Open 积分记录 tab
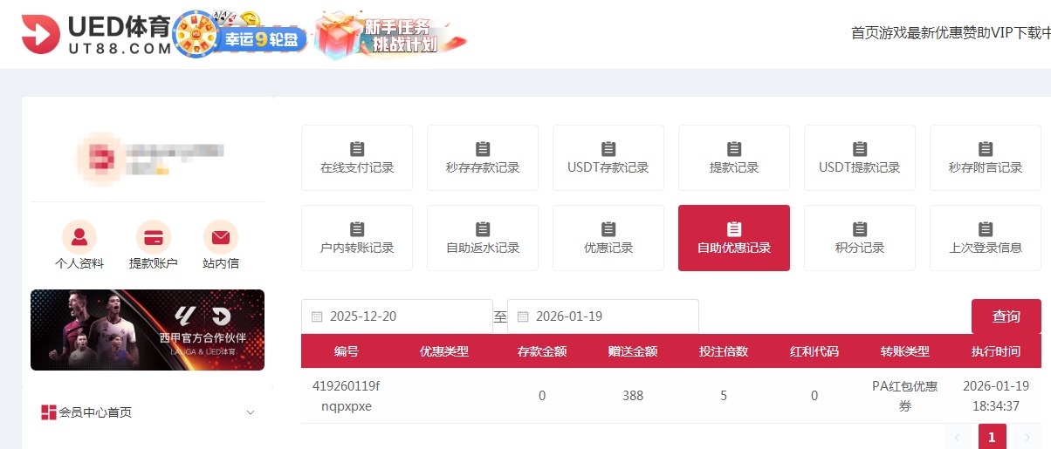Viewport: 1051px width, 449px height. [x=860, y=238]
